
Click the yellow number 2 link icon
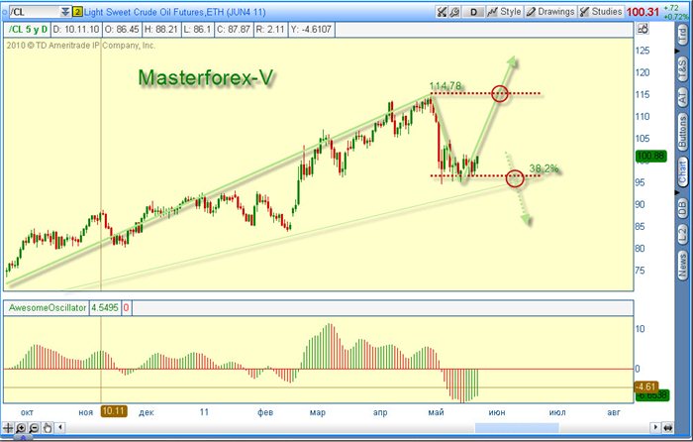coord(77,12)
